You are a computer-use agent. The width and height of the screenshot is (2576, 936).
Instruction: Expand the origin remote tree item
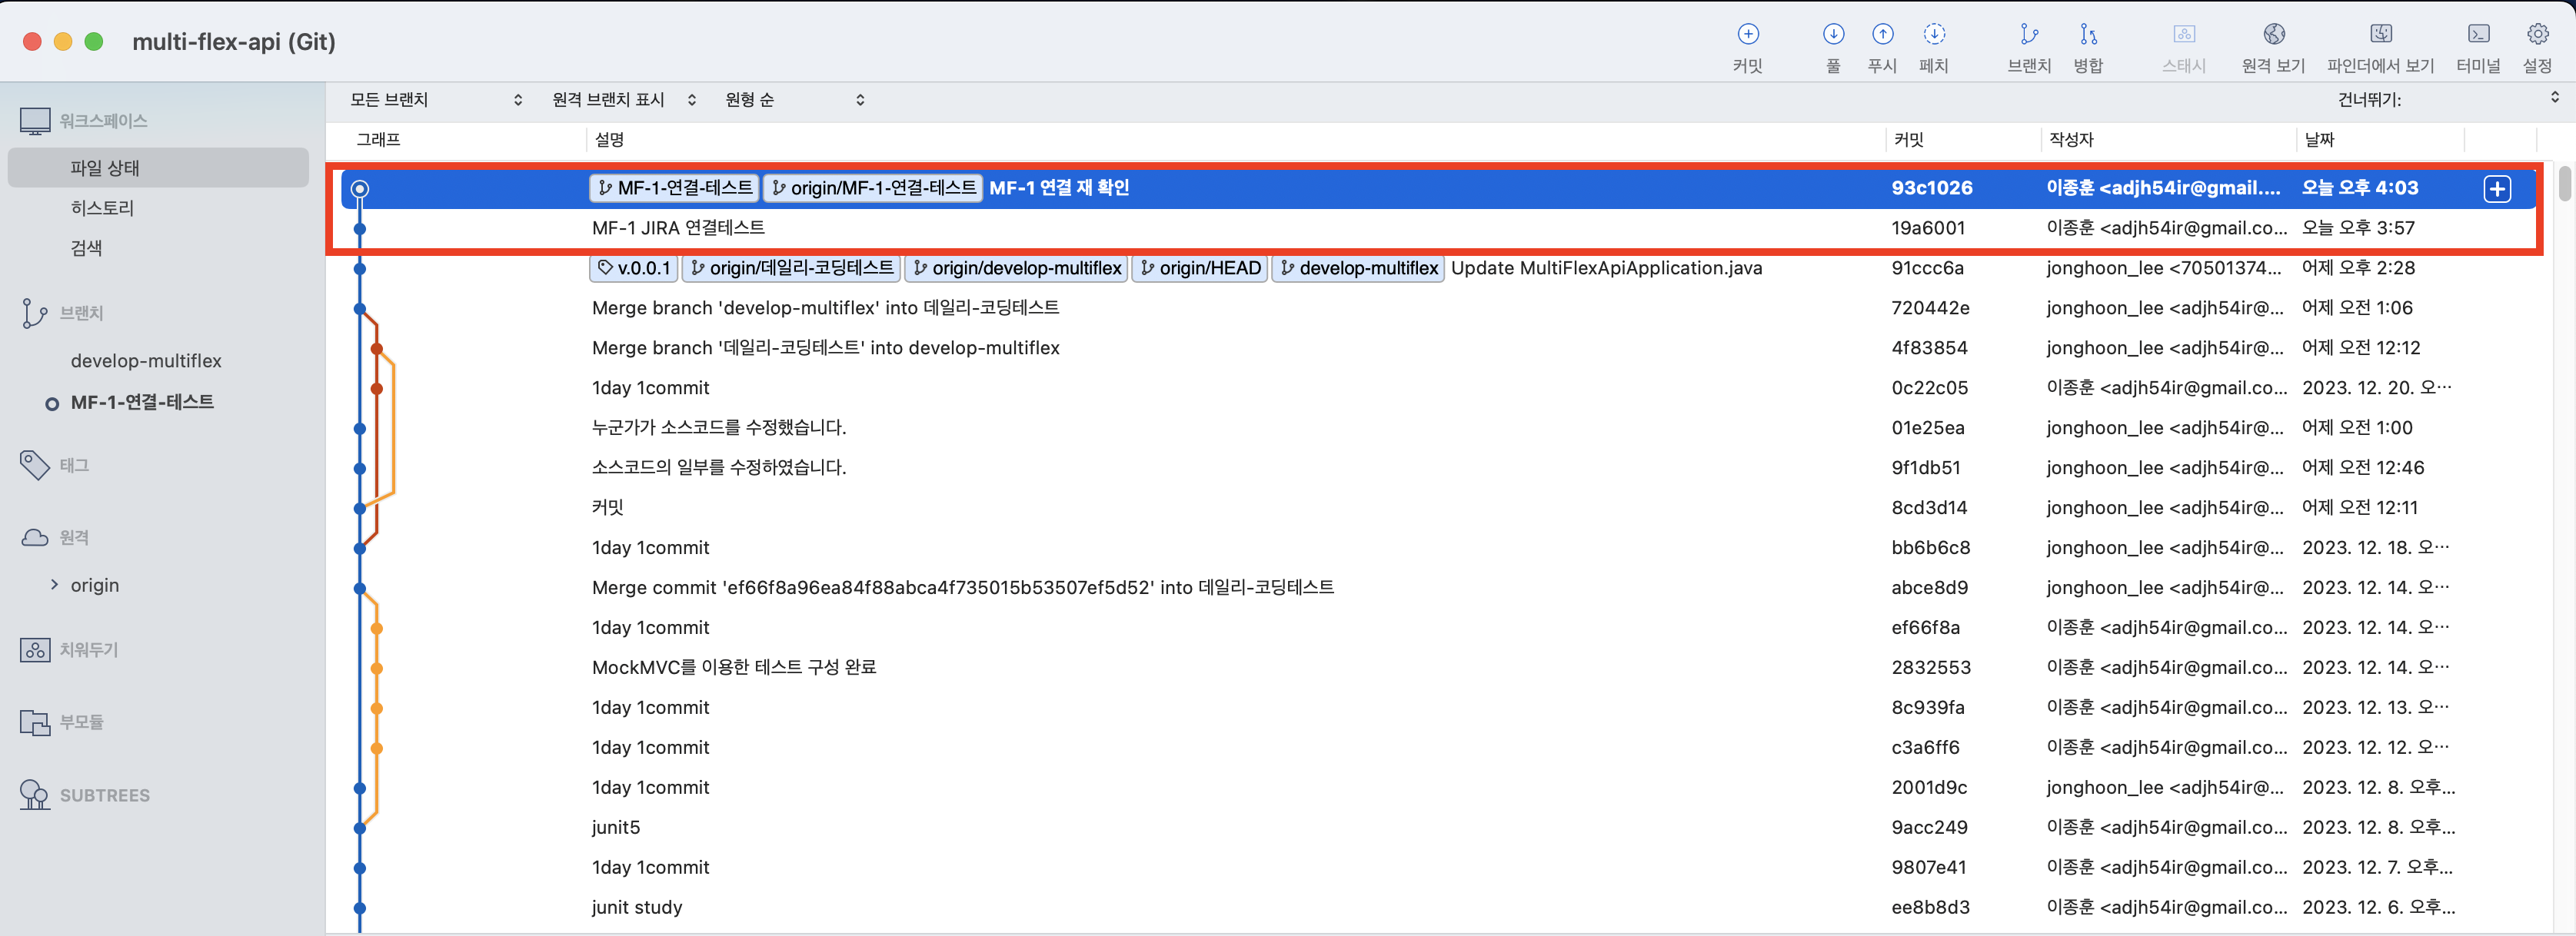point(55,584)
